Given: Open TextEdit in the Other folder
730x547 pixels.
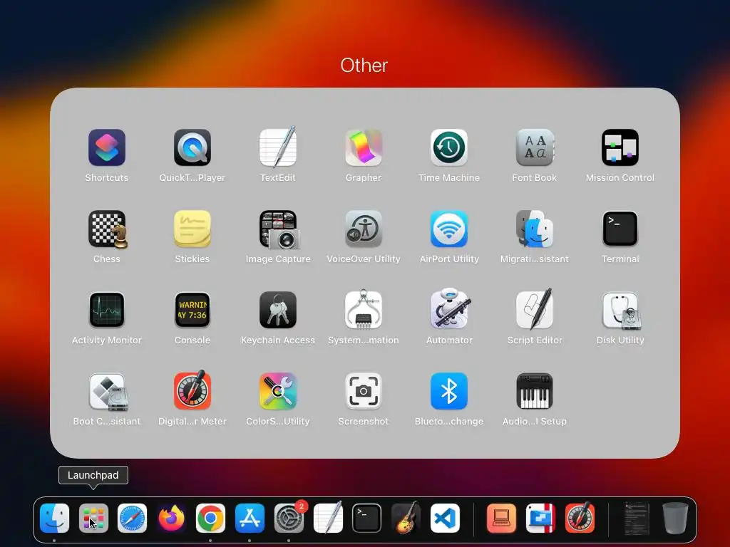Looking at the screenshot, I should (278, 148).
